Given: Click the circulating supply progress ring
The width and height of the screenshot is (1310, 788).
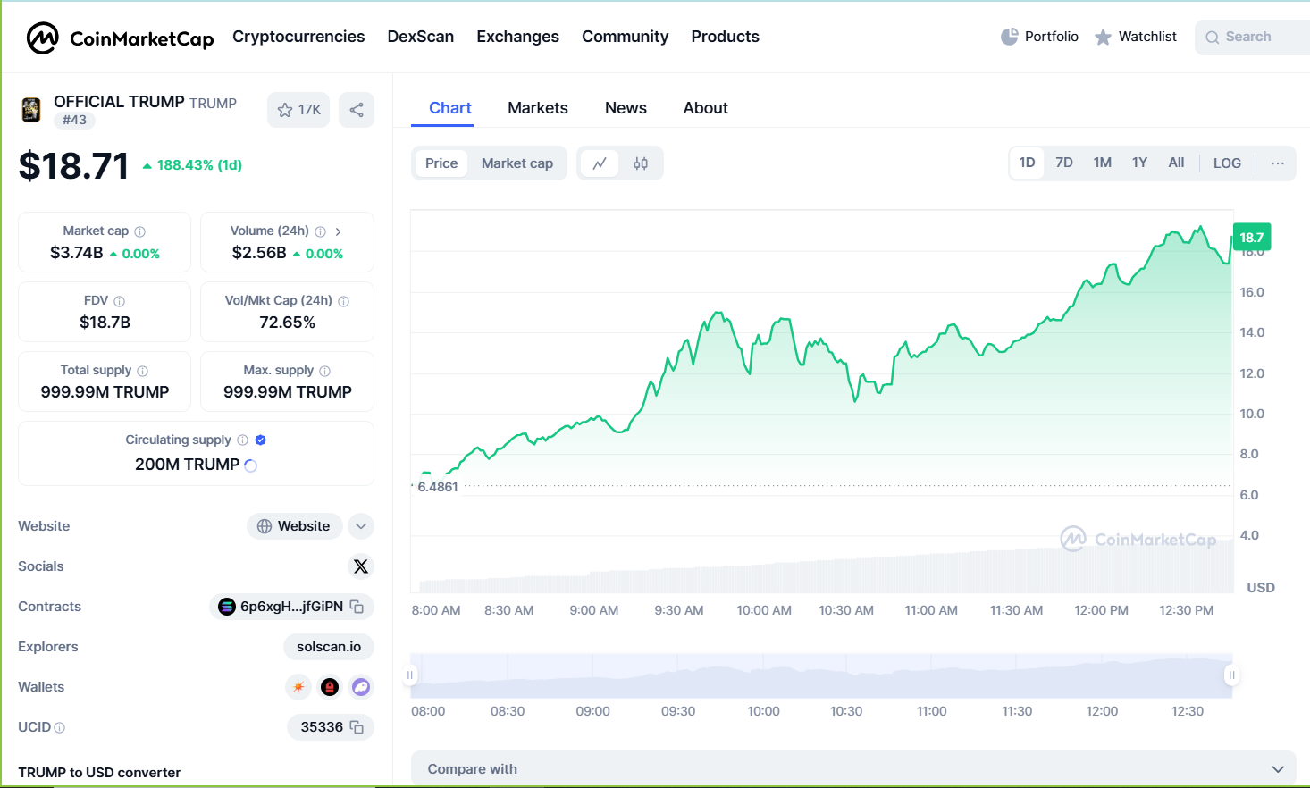Looking at the screenshot, I should click(x=250, y=465).
